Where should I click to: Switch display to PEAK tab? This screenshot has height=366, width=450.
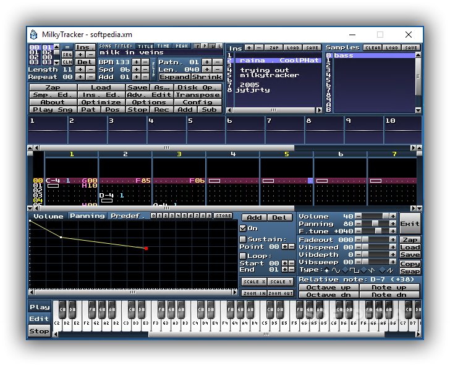pos(182,46)
